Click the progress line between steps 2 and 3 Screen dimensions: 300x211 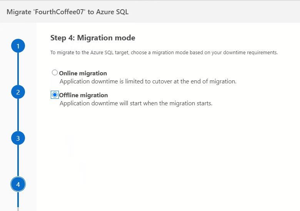click(18, 115)
